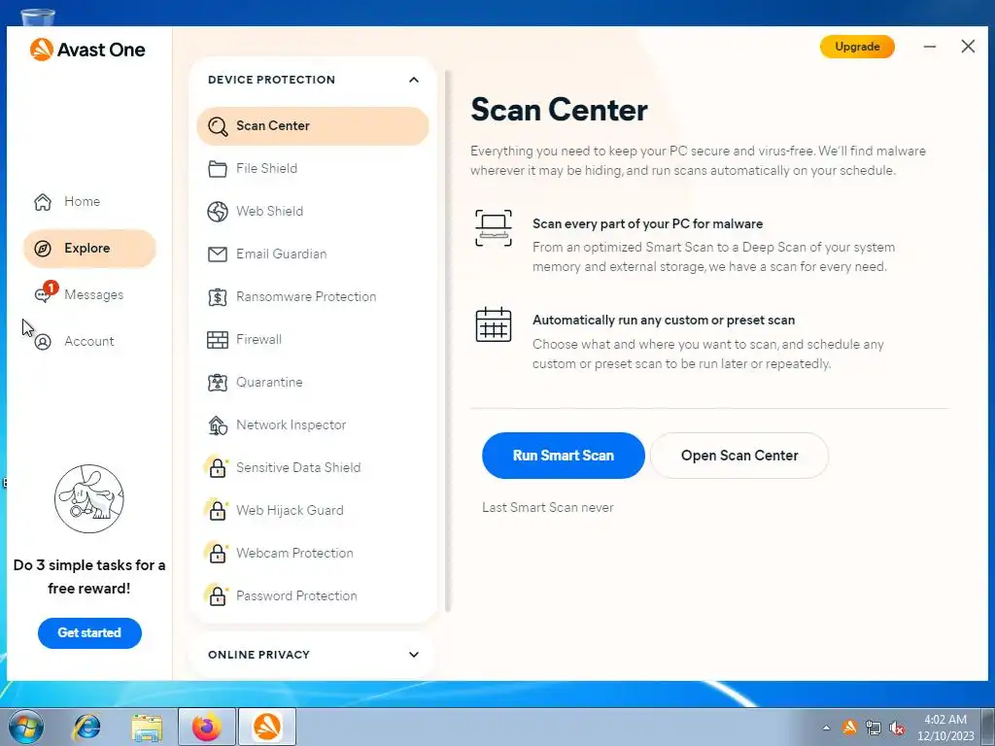Open Ransomware Protection settings
Viewport: 995px width, 746px height.
click(313, 297)
